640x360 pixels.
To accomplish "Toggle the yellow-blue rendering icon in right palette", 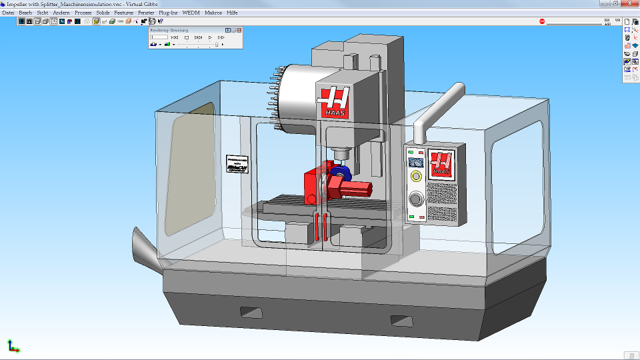I will (627, 61).
